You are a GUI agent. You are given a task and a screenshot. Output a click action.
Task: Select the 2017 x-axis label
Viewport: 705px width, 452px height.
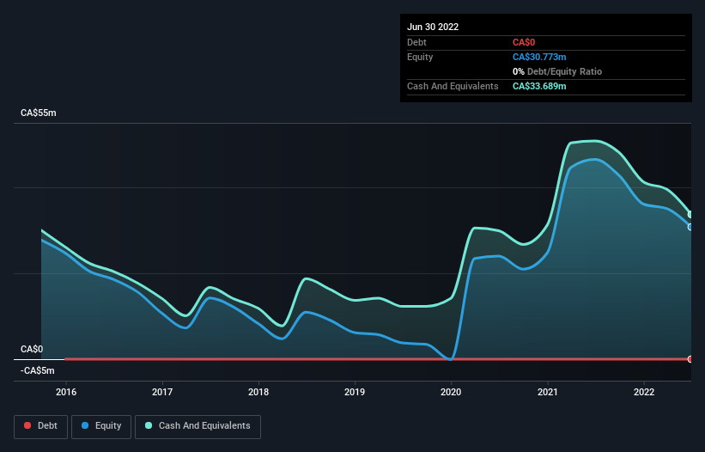point(162,392)
